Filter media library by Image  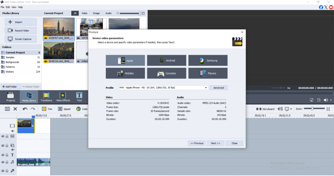[96, 13]
